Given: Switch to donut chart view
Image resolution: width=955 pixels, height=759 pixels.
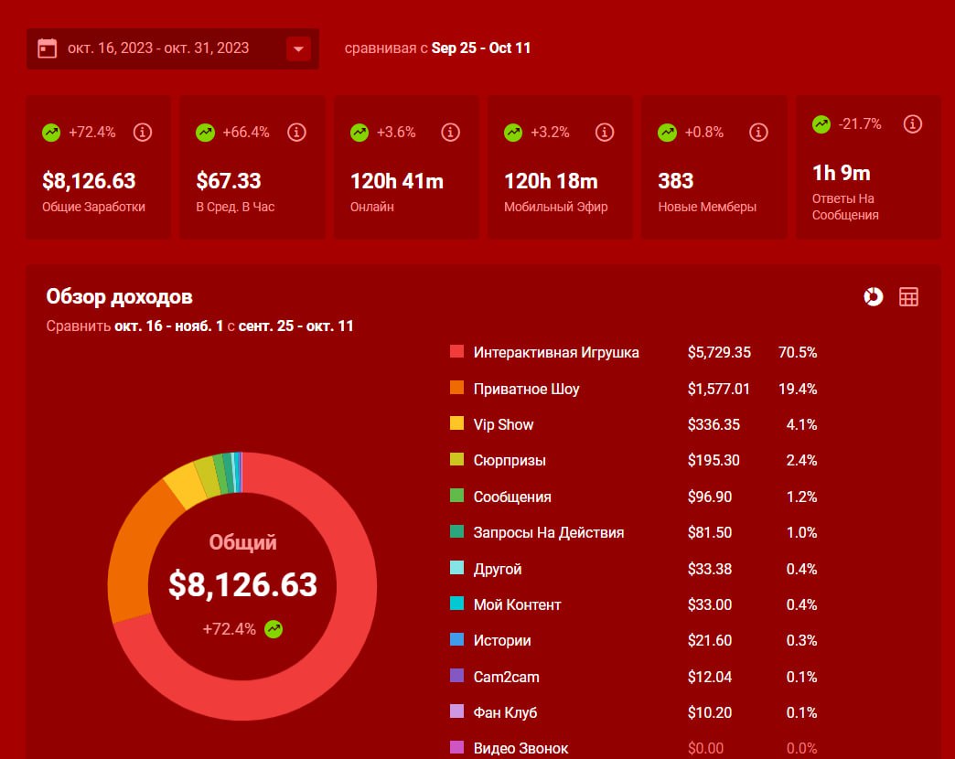Looking at the screenshot, I should (874, 296).
